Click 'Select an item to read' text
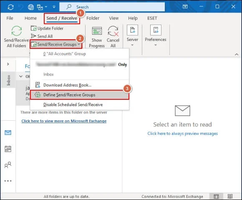 coord(182,124)
